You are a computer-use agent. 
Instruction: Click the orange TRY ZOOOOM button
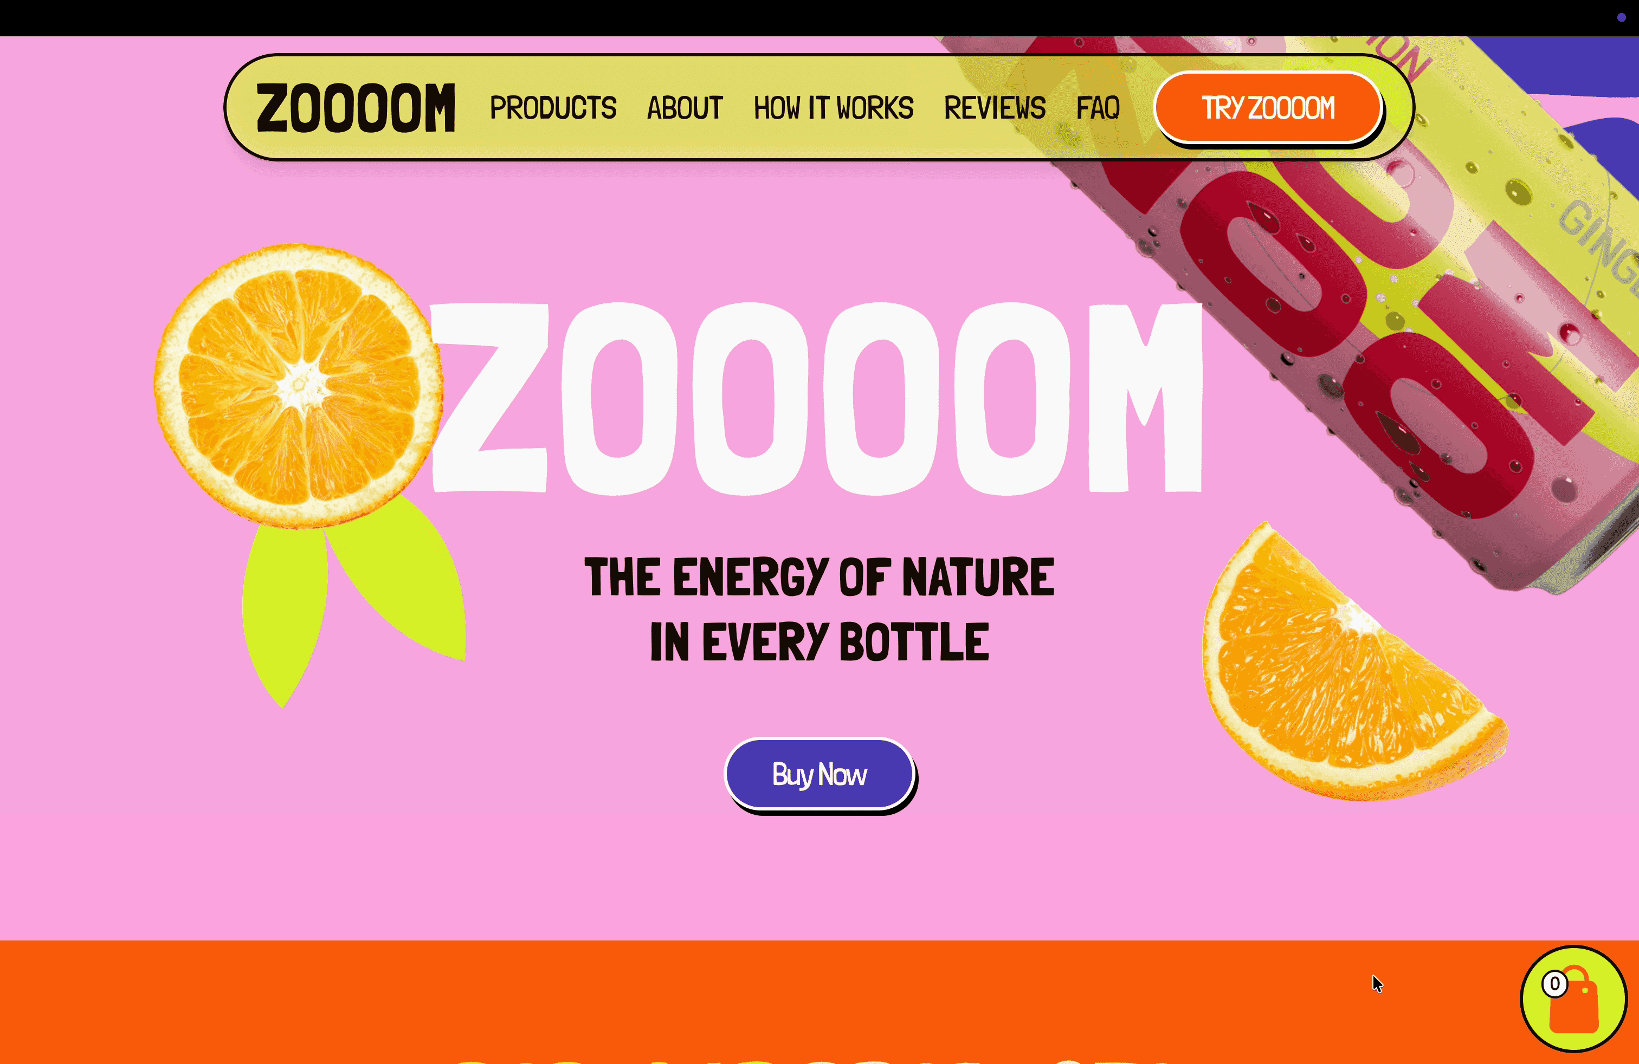coord(1268,108)
